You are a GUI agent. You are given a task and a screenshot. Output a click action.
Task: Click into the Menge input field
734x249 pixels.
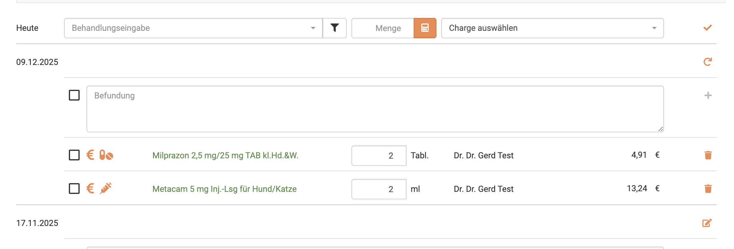point(383,28)
